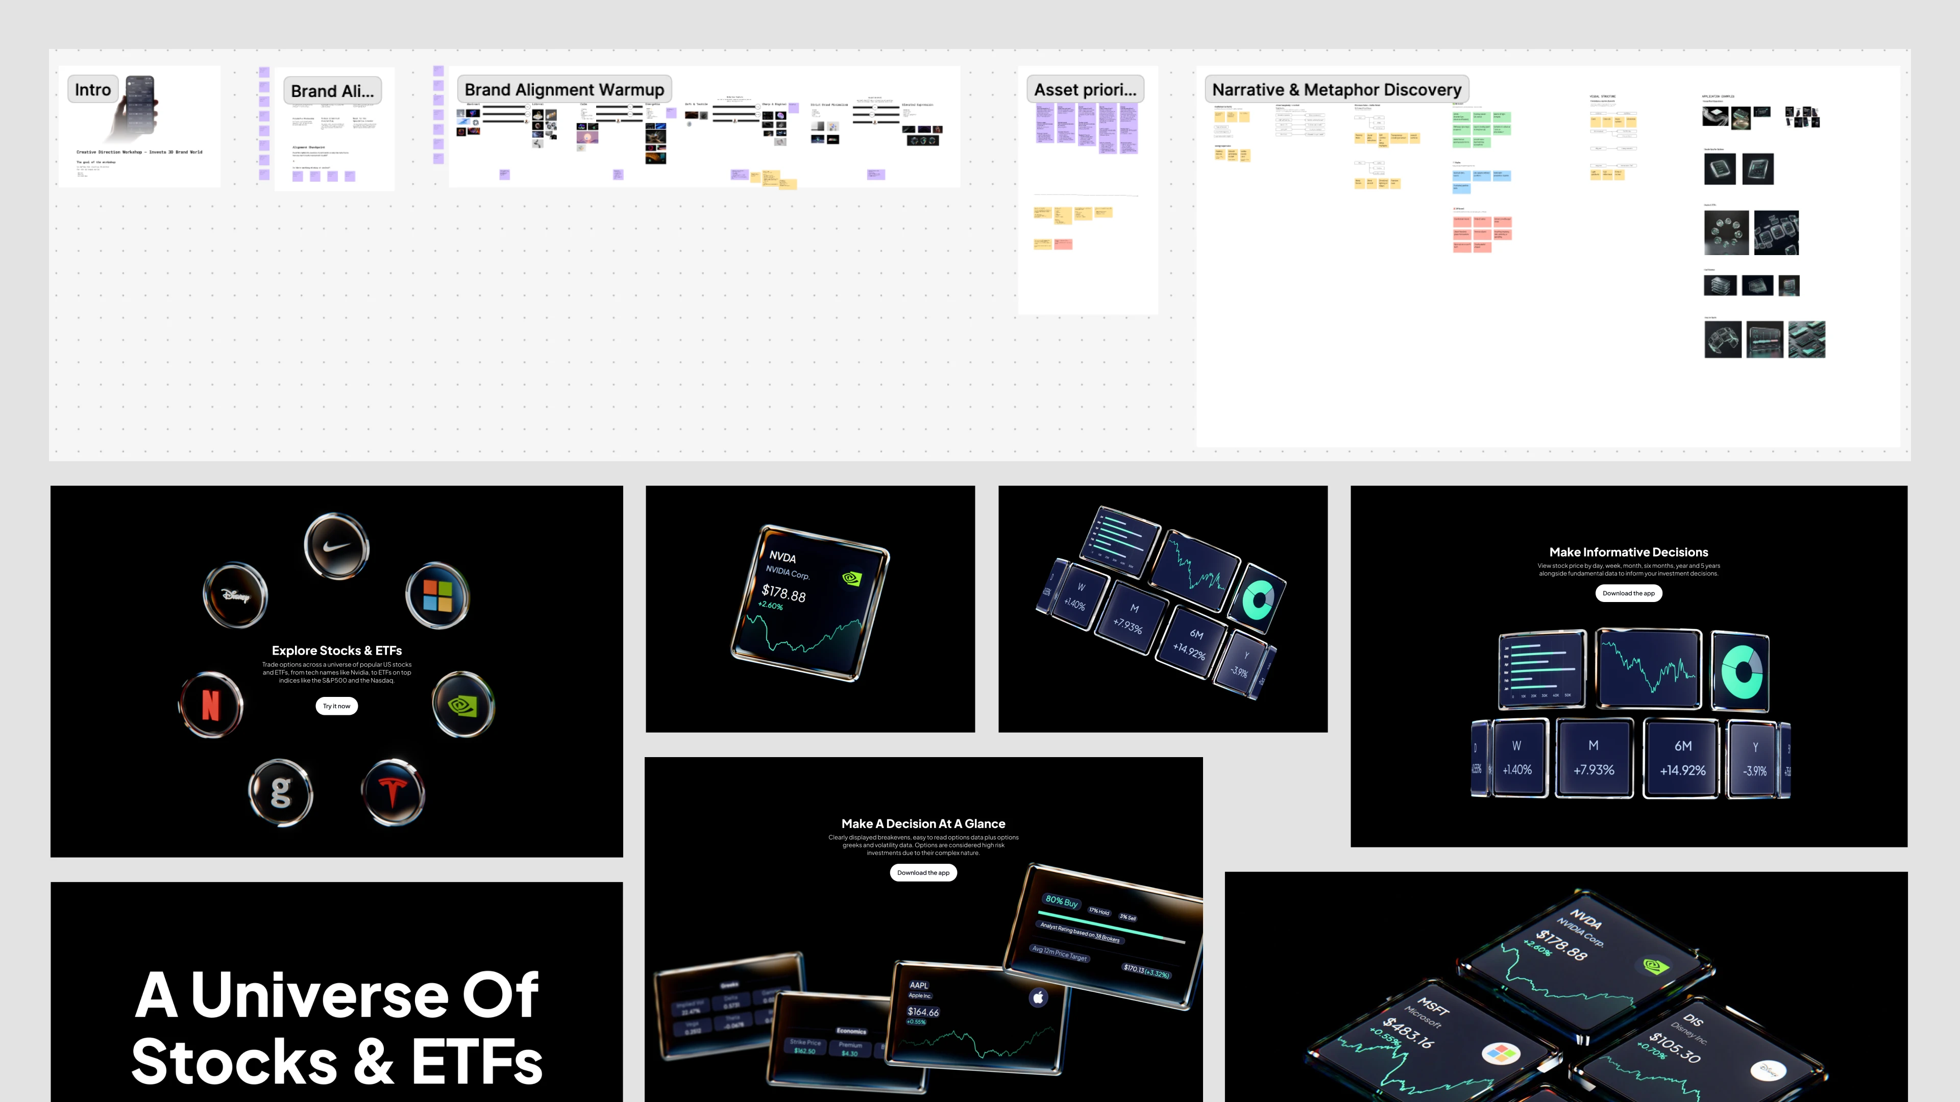Click the upright Y -3.91% tile

pos(1753,759)
